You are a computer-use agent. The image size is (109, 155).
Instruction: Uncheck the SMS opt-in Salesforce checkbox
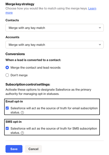coord(7,128)
